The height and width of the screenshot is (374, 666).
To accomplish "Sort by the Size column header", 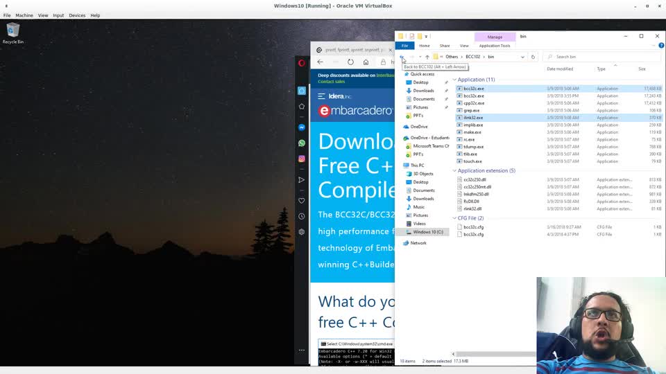I will tap(642, 69).
